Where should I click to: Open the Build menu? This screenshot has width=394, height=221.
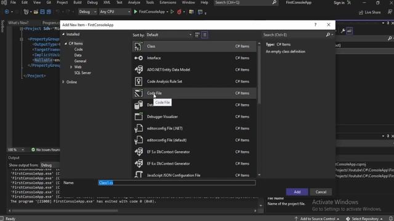click(78, 2)
